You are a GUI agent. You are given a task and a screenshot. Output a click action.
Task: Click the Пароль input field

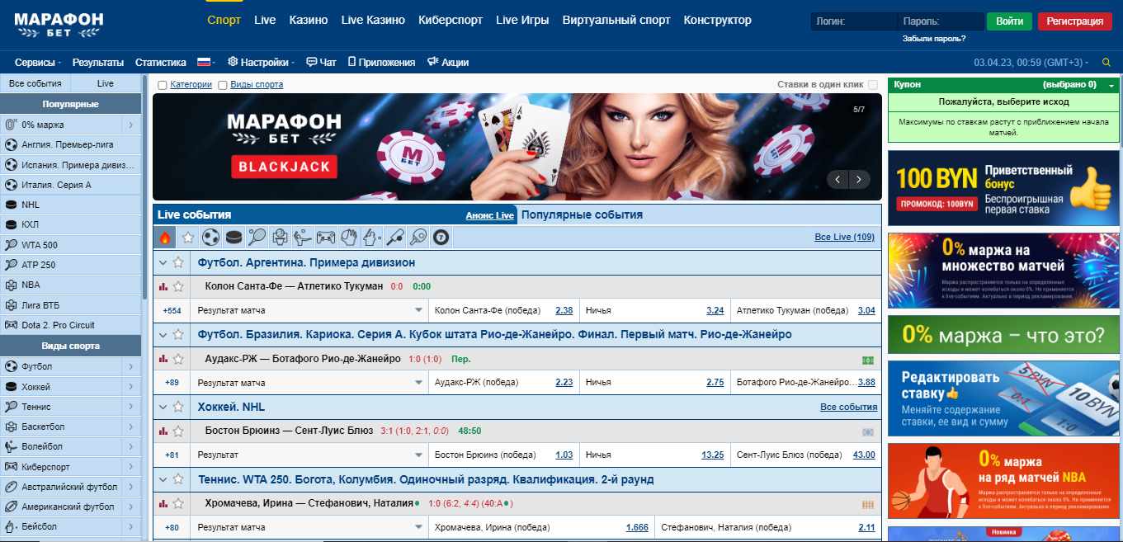click(941, 22)
